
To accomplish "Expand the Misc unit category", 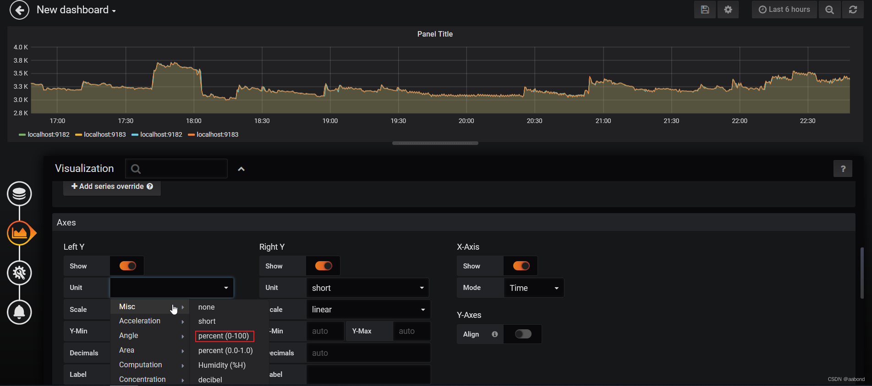I will 150,307.
